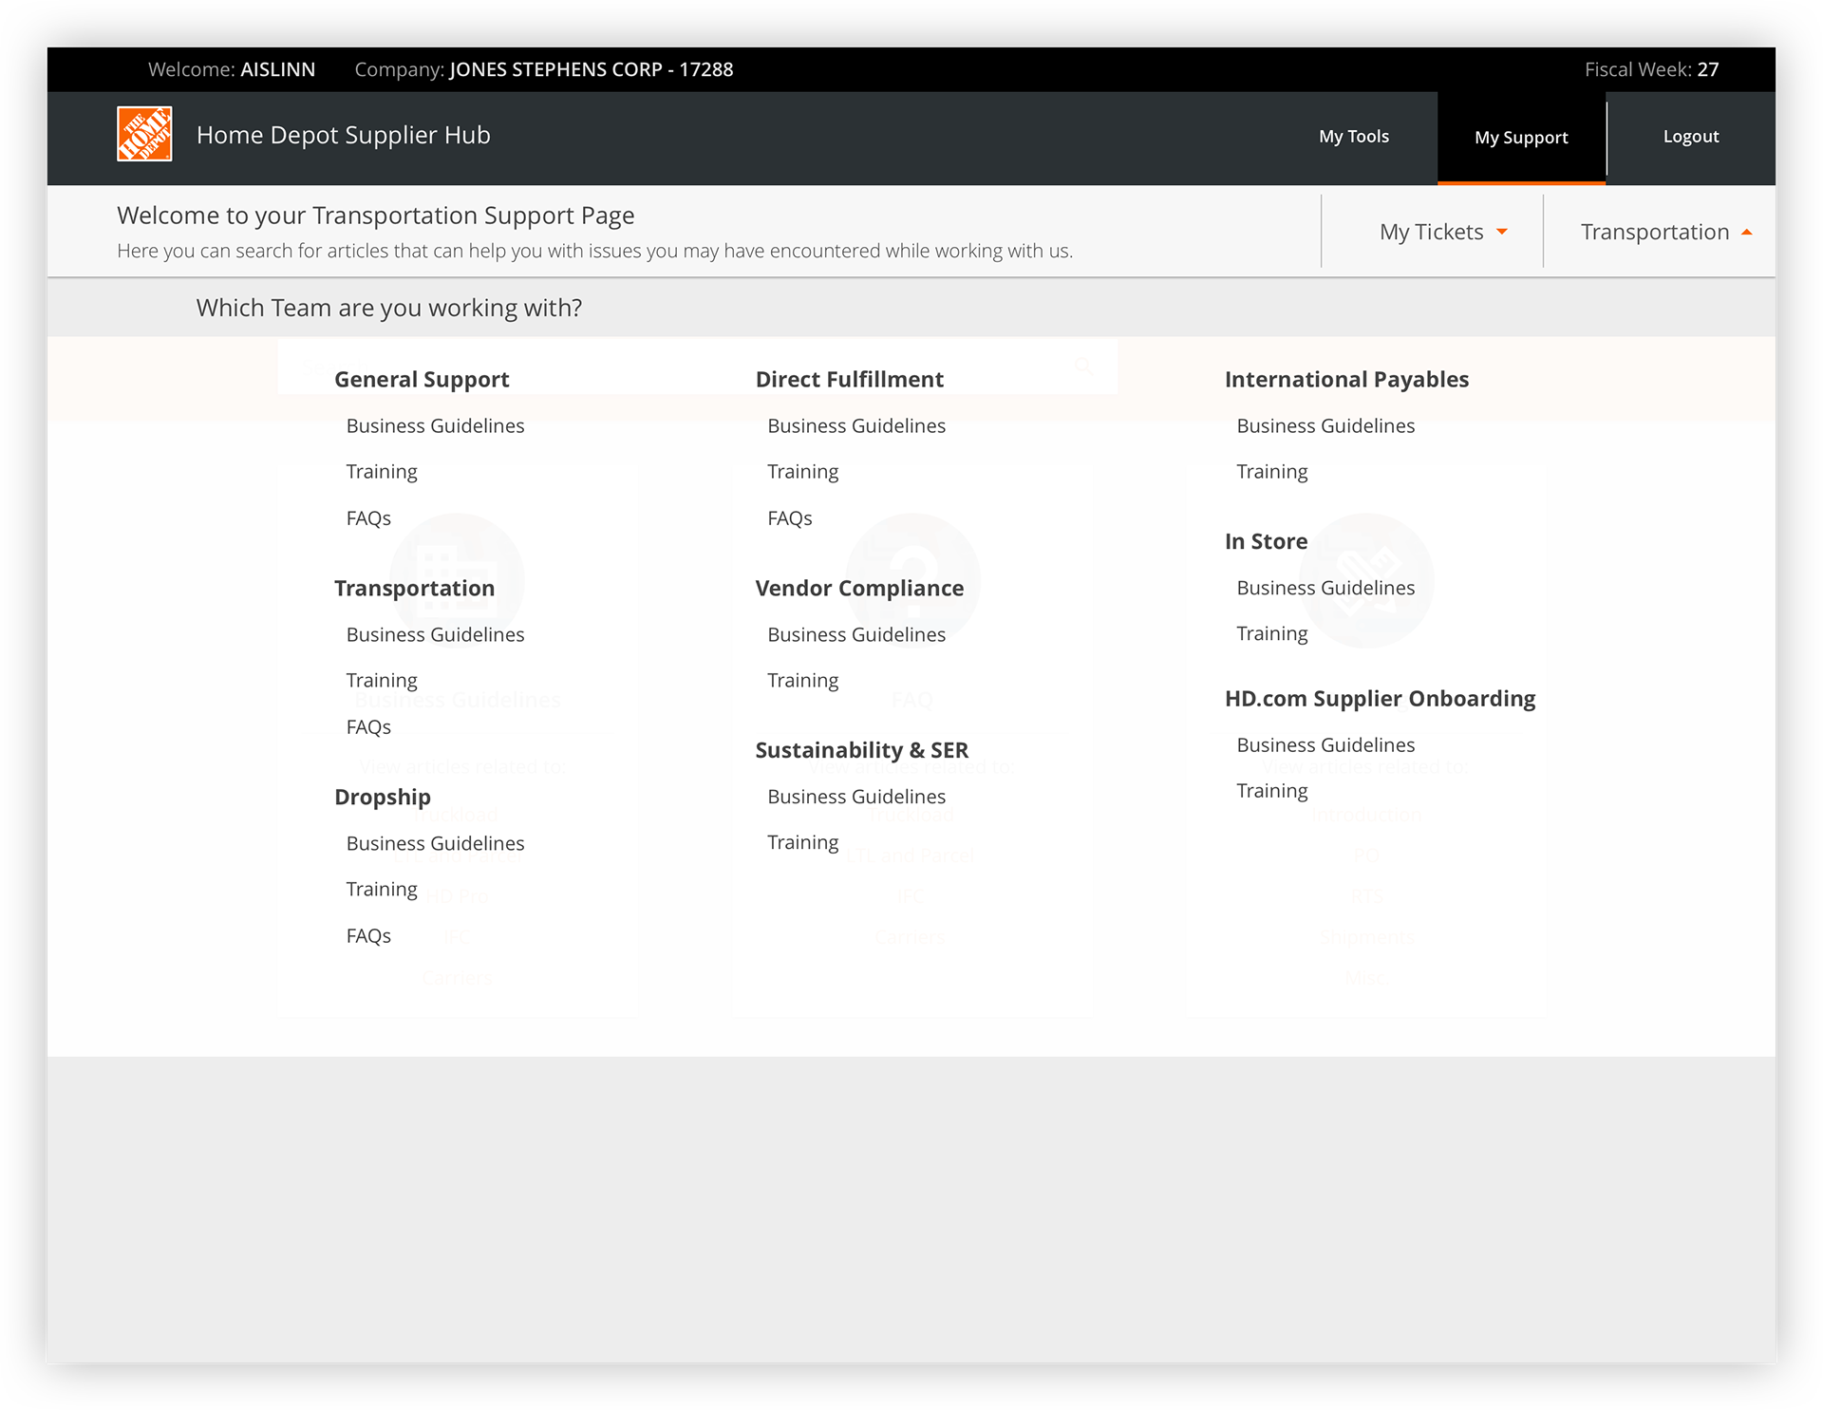Open Training under Vendor Compliance
The width and height of the screenshot is (1823, 1410).
(803, 681)
